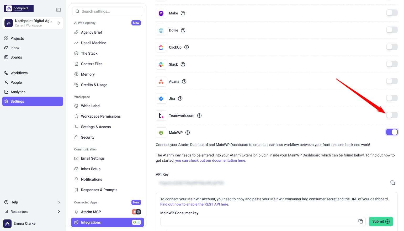Open Email Settings page
Image resolution: width=404 pixels, height=231 pixels.
tap(108, 158)
